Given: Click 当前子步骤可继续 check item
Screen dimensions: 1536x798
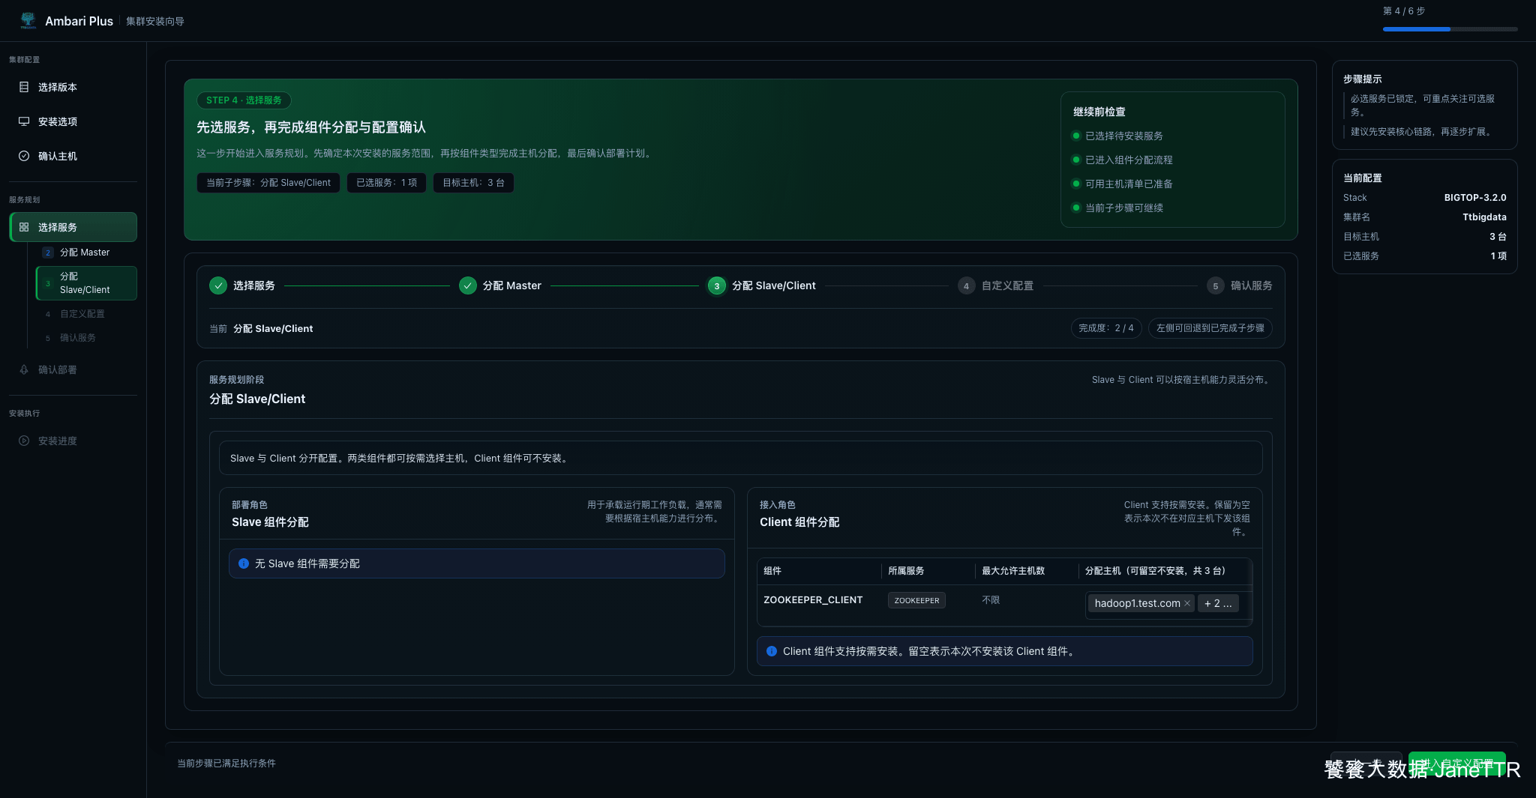Looking at the screenshot, I should coord(1117,208).
